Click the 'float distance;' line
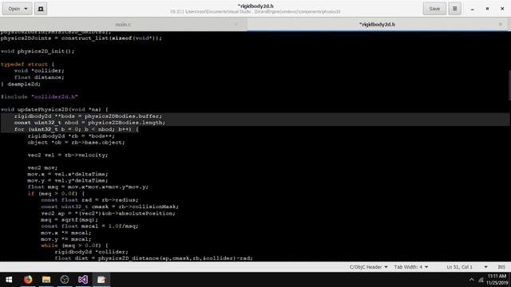 39,77
